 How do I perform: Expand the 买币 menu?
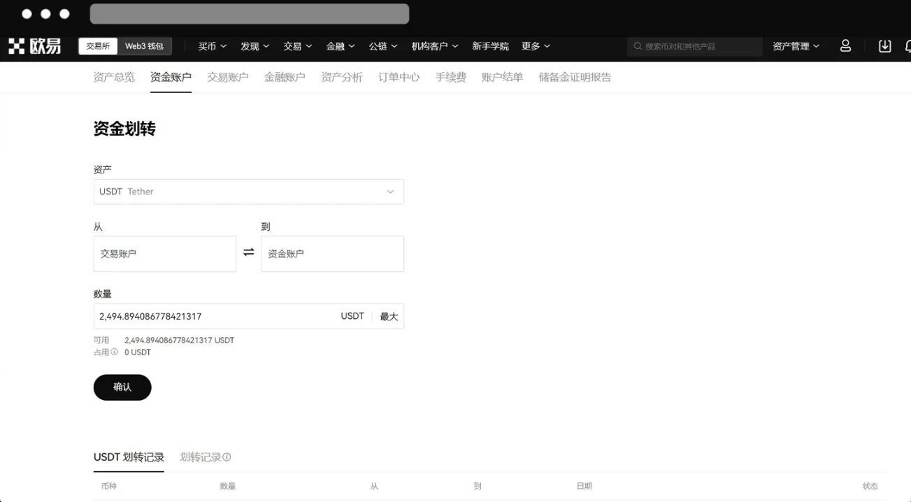point(212,46)
